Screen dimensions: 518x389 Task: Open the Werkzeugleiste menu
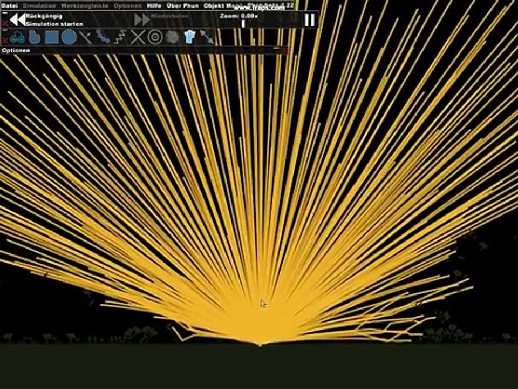pos(85,5)
